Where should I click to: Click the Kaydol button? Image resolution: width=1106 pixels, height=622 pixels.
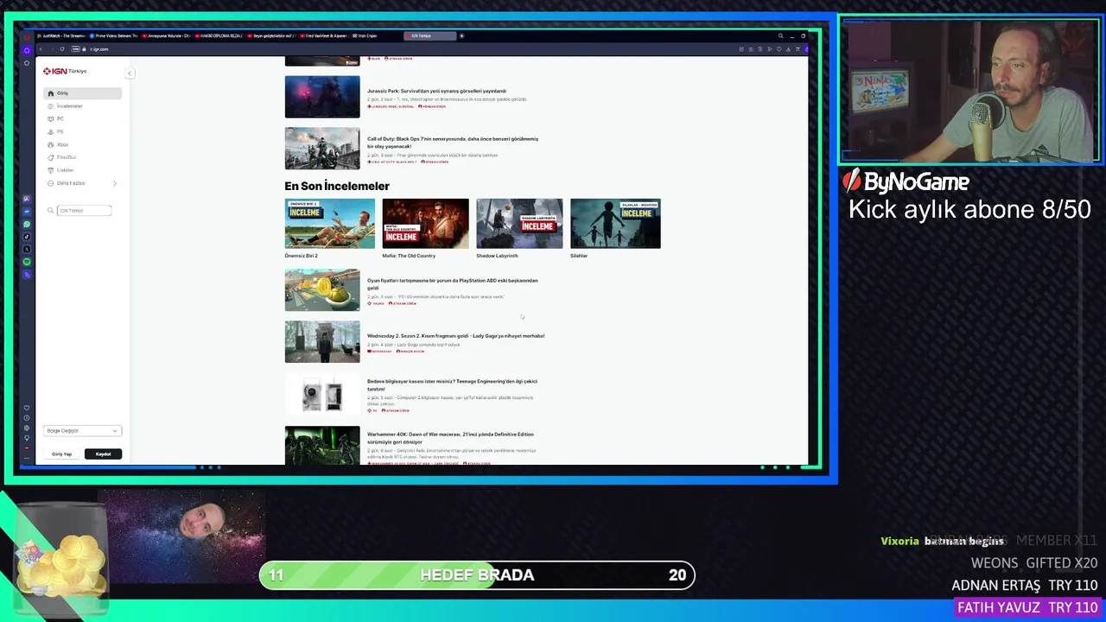point(103,454)
